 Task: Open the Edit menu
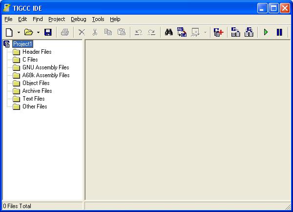(22, 19)
